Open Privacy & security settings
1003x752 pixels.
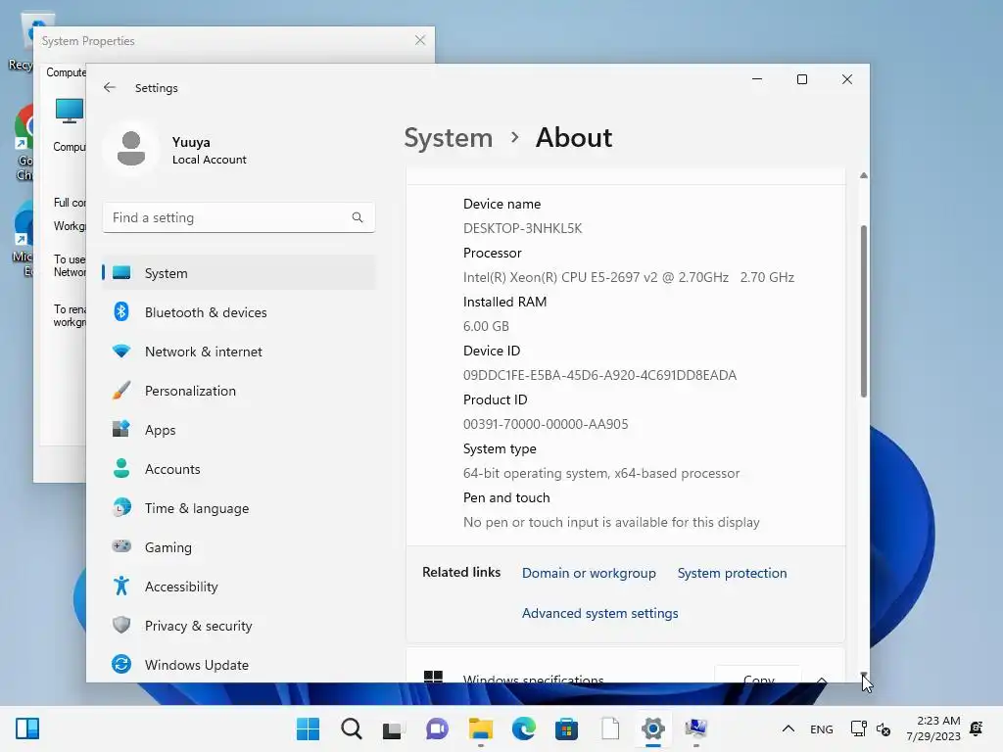tap(238, 626)
